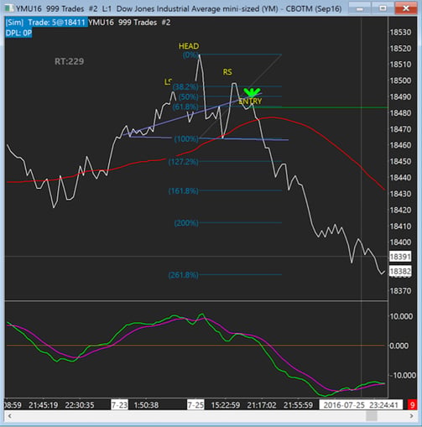Screen dimensions: 422x427
Task: Select the RS text label
Action: [x=227, y=72]
